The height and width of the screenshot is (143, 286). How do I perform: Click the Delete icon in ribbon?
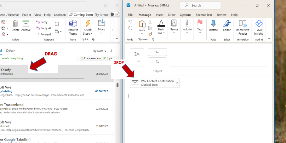[15, 24]
